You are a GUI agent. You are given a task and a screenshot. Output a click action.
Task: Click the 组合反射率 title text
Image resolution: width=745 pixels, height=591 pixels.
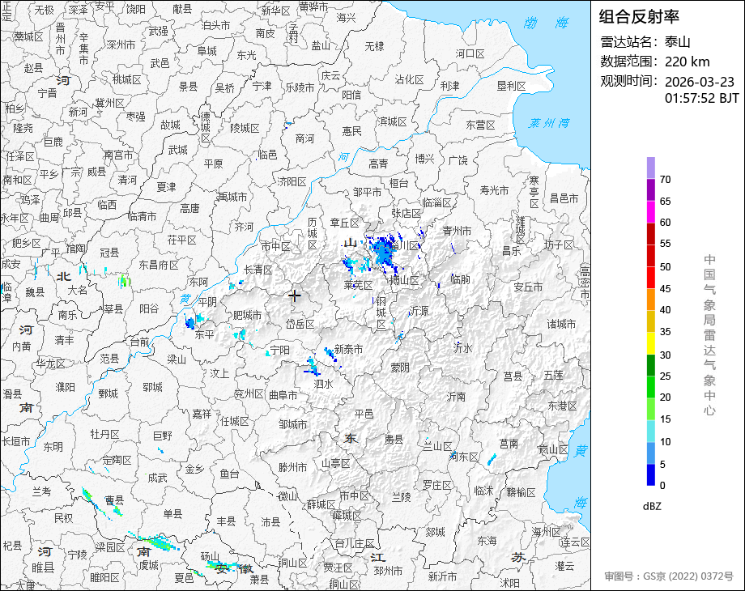[x=639, y=17]
